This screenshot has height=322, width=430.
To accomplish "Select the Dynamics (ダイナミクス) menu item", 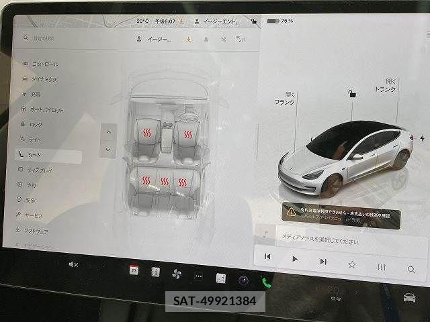I will [40, 79].
